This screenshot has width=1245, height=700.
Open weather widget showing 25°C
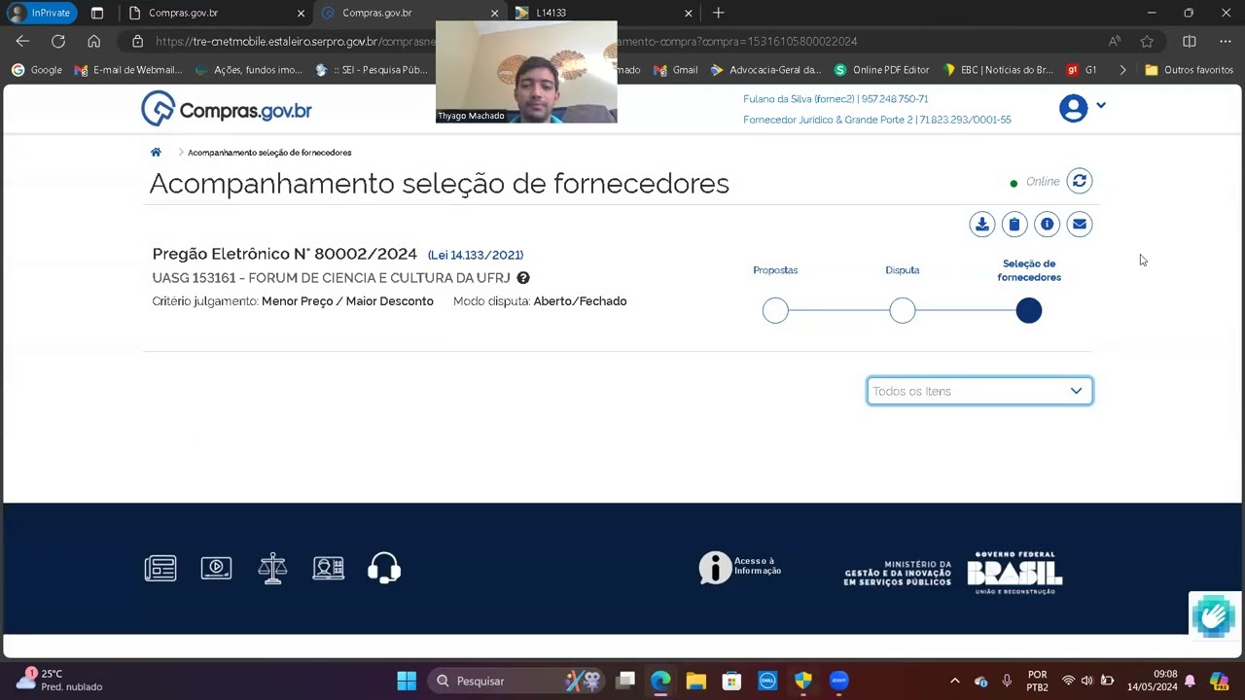58,680
